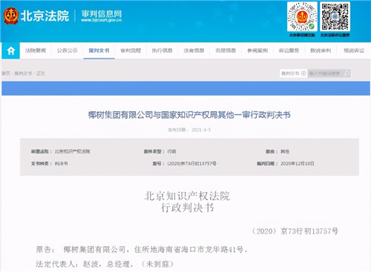Viewport: 371px width, 272px height.
Task: Click the WeChat mini-program QR code with emblem
Action: (302, 16)
